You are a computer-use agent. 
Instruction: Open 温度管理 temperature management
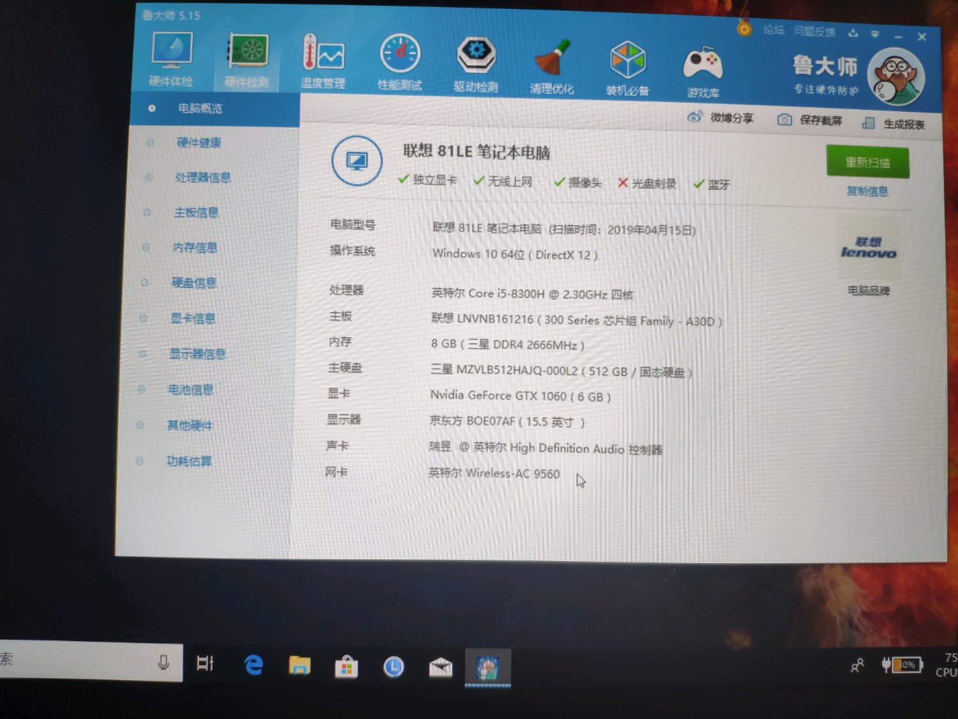323,61
